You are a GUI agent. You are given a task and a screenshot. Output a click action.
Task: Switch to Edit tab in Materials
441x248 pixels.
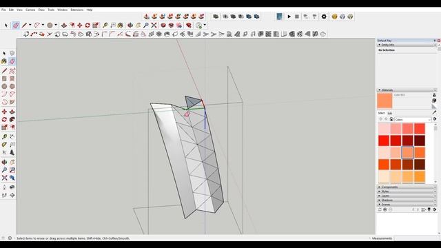point(390,113)
